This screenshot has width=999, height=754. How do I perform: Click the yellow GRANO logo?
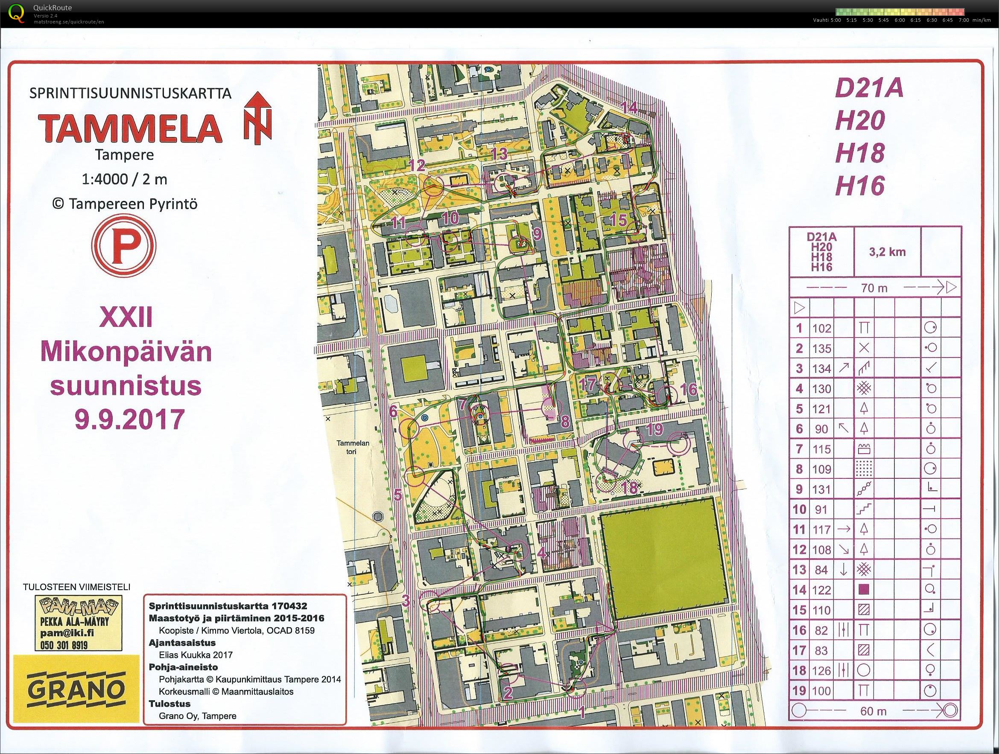tap(76, 690)
